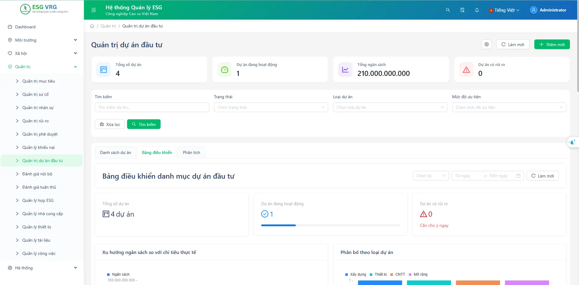The width and height of the screenshot is (579, 285).
Task: Click the green Thêm mới button
Action: point(552,44)
